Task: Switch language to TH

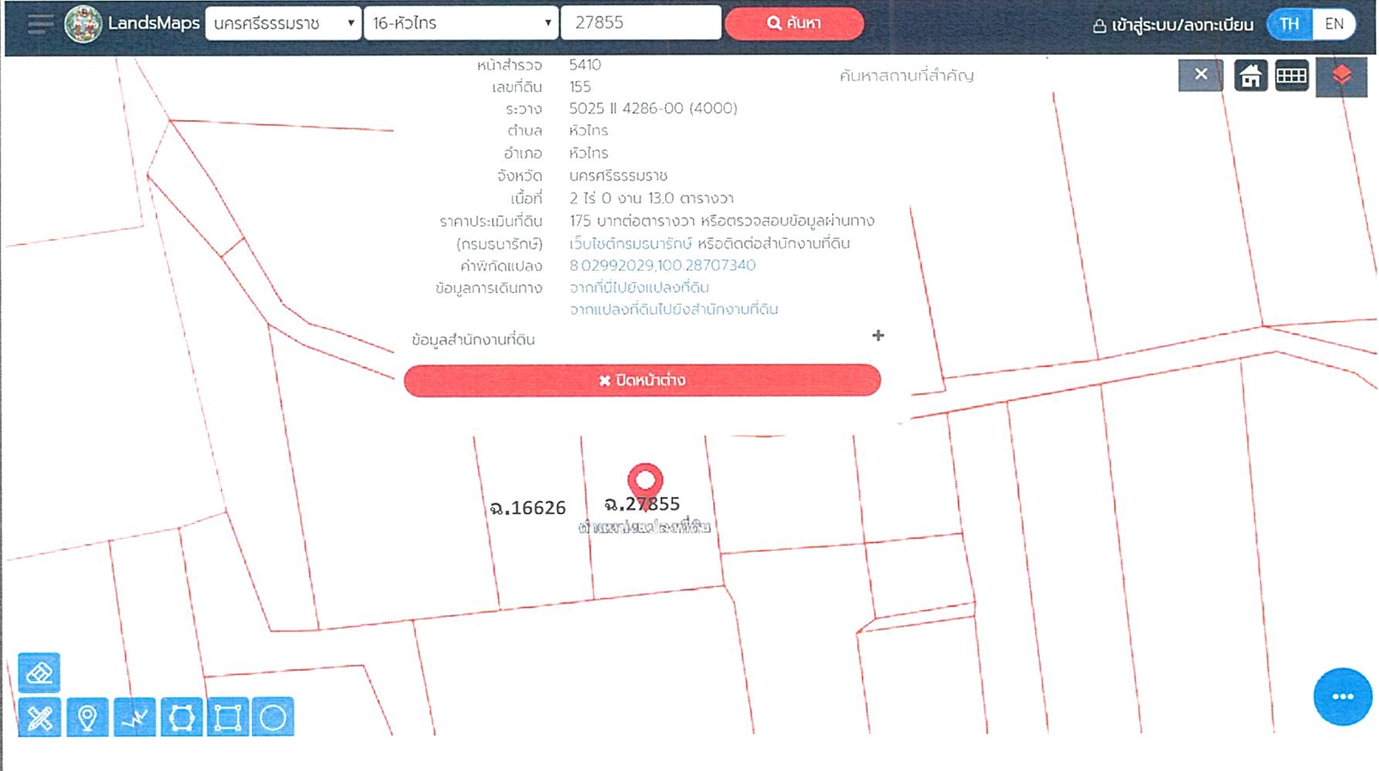Action: (x=1289, y=24)
